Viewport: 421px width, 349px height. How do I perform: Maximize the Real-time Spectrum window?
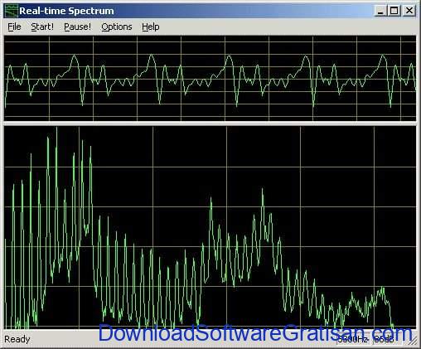tap(394, 11)
